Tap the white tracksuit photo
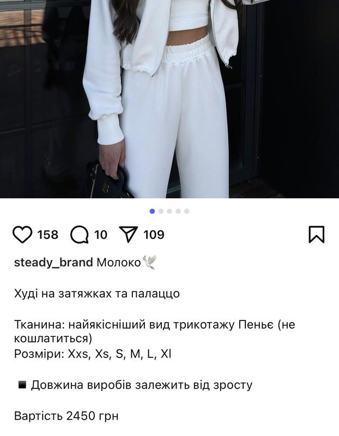The image size is (339, 436). pos(169,99)
